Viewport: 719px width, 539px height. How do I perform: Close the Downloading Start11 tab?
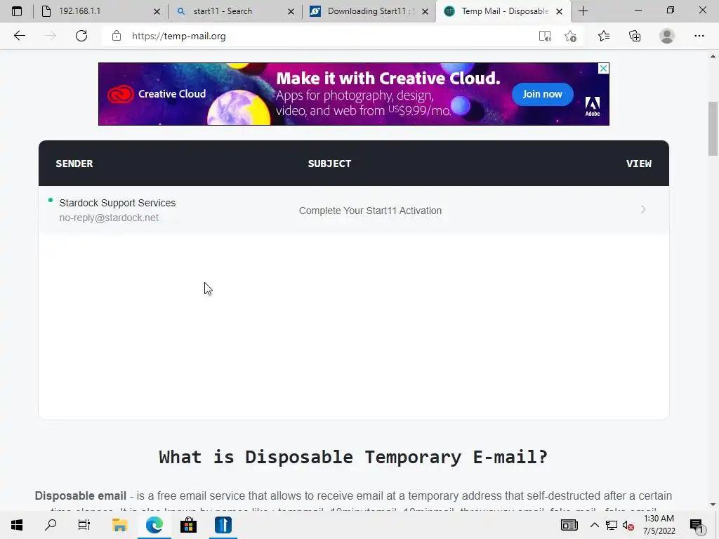point(425,11)
